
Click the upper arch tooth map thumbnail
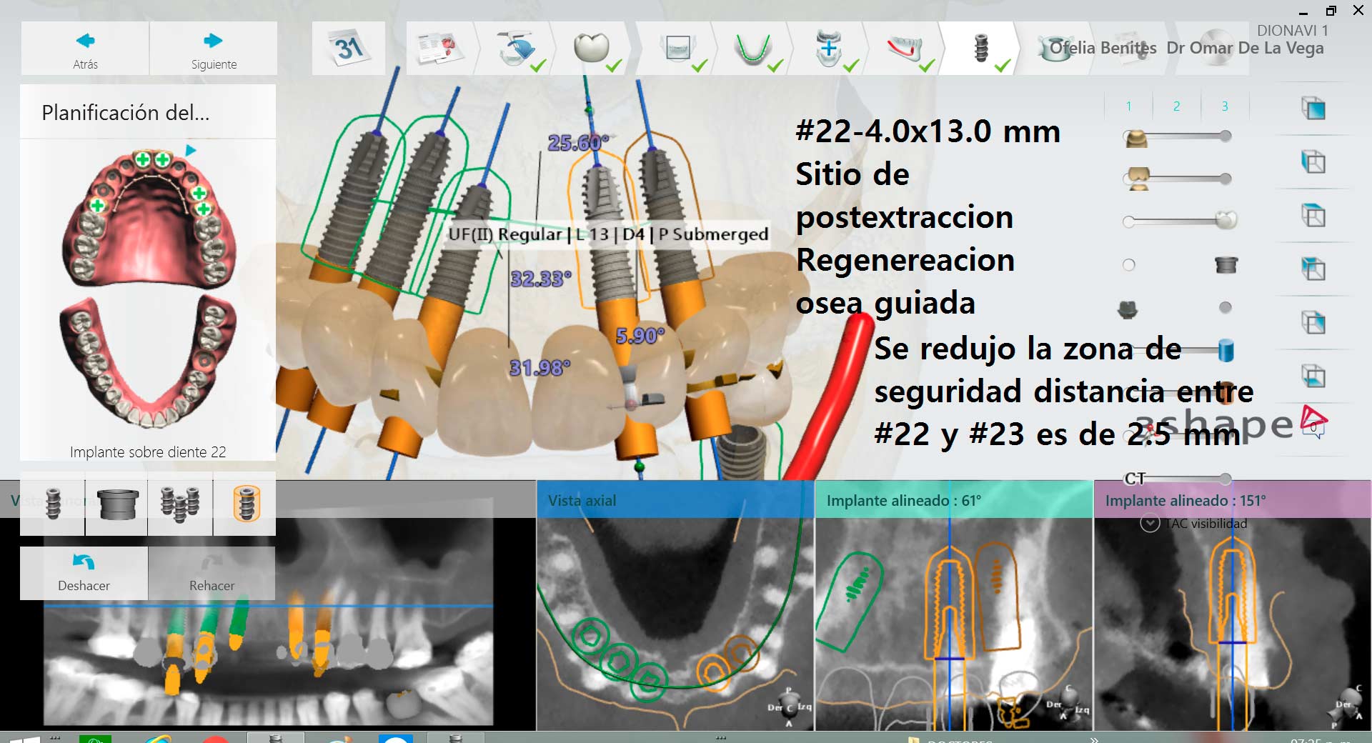[x=148, y=218]
